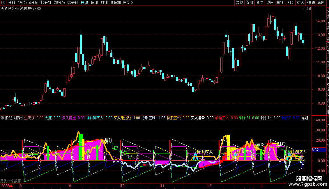Click the 剩余14: 6.00 label
The image size is (329, 189).
pyautogui.click(x=270, y=118)
